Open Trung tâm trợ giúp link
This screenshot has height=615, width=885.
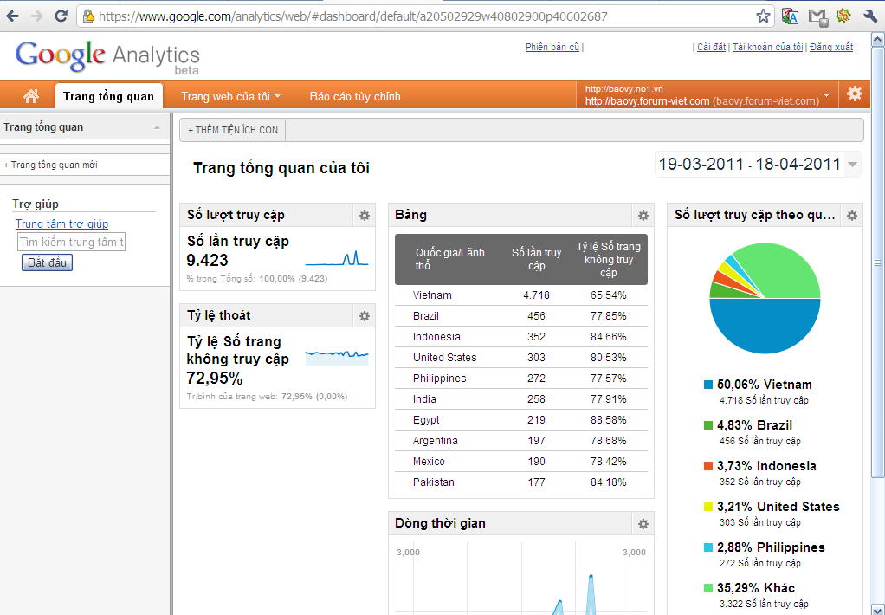coord(61,223)
